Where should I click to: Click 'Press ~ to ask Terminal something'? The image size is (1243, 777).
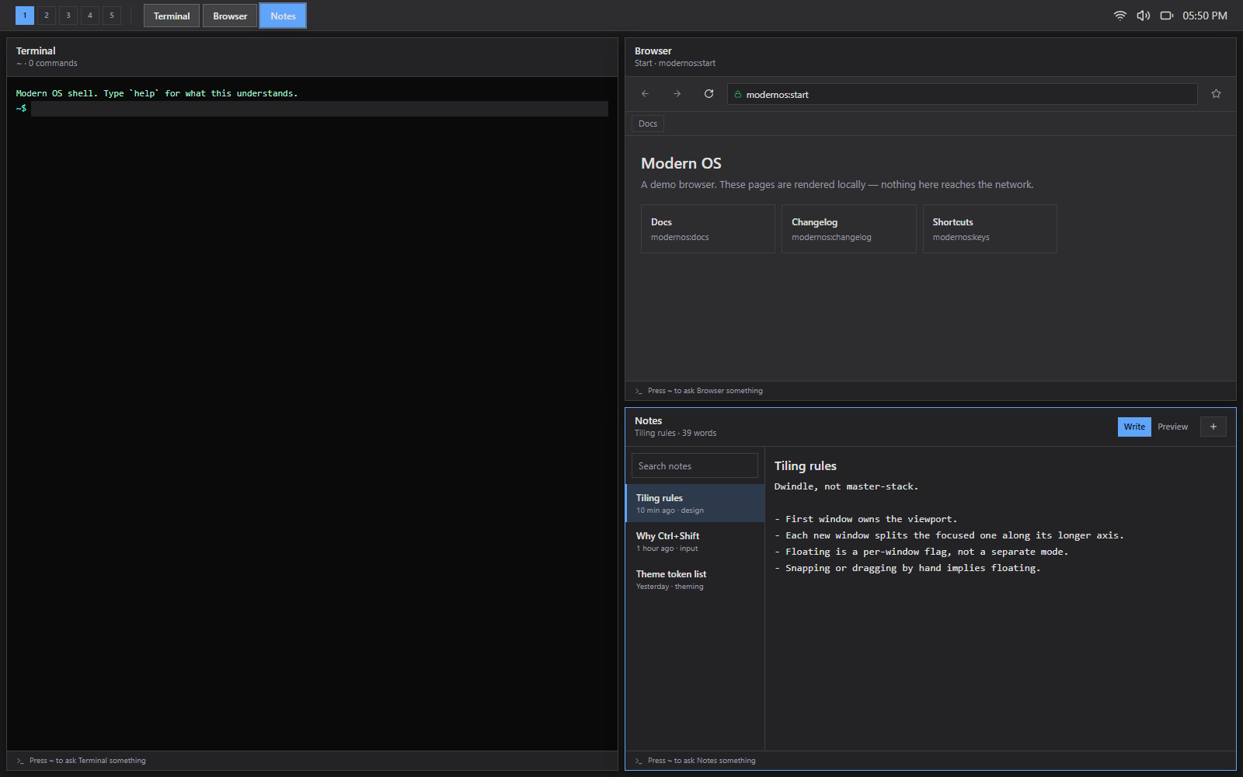(88, 761)
